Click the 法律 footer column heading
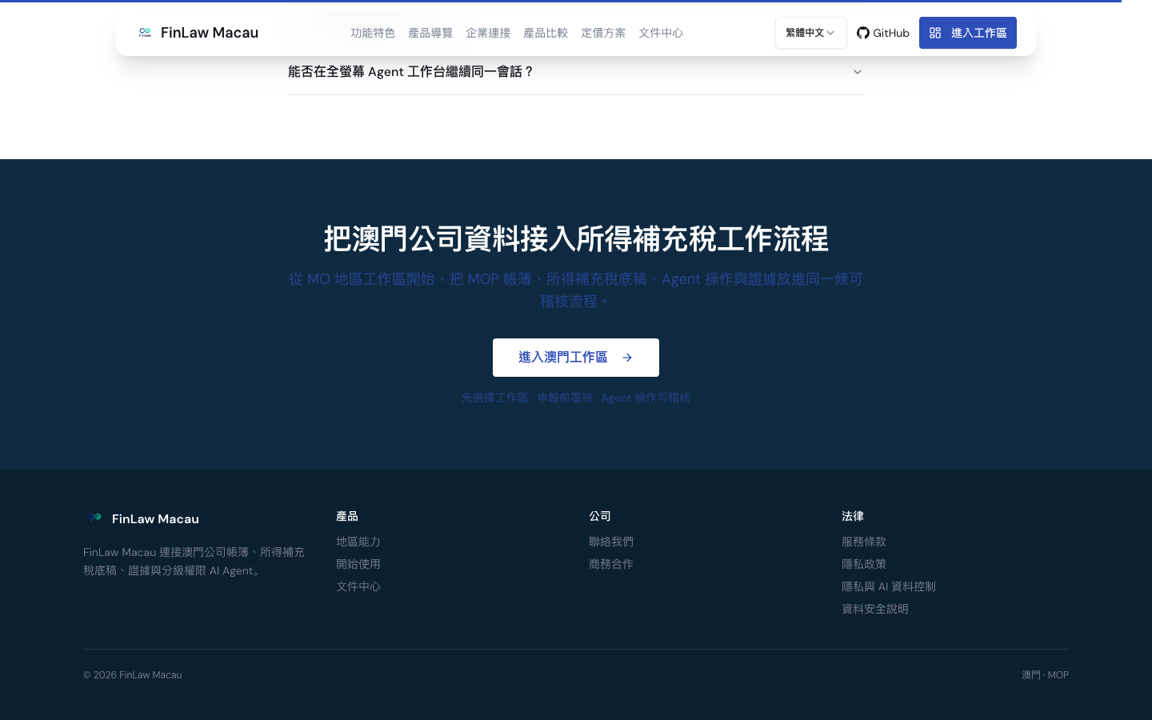This screenshot has height=720, width=1152. pos(853,516)
